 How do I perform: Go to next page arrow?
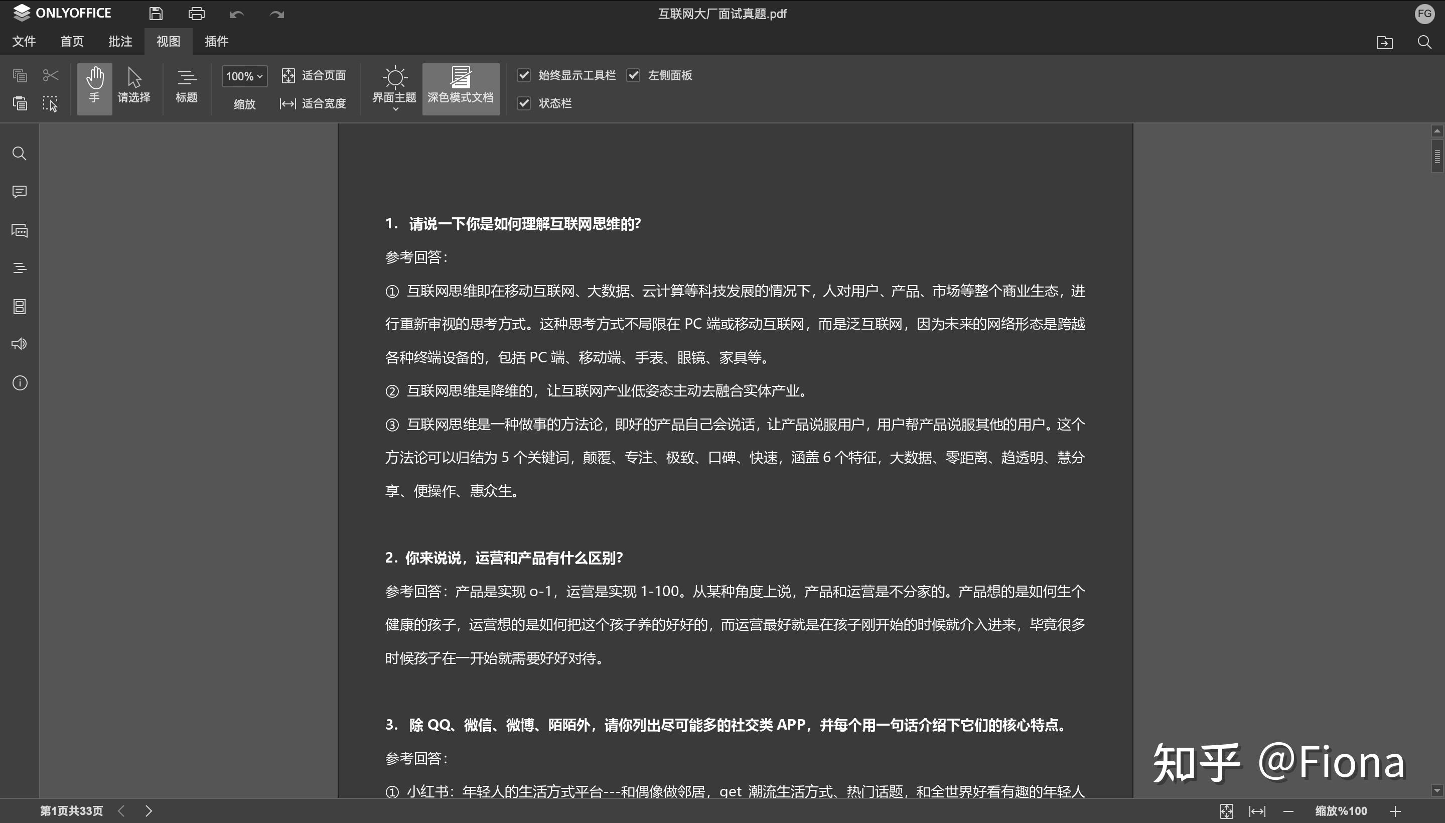[149, 811]
